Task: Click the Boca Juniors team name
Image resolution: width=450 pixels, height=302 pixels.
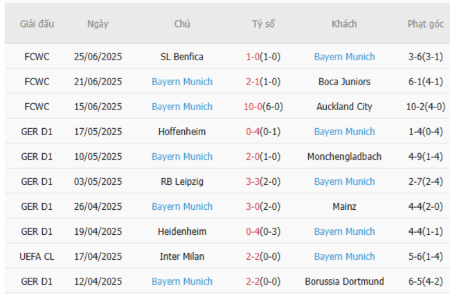Action: point(344,82)
